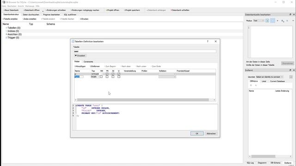Click Datenbank schließen in the toolbar

180,10
